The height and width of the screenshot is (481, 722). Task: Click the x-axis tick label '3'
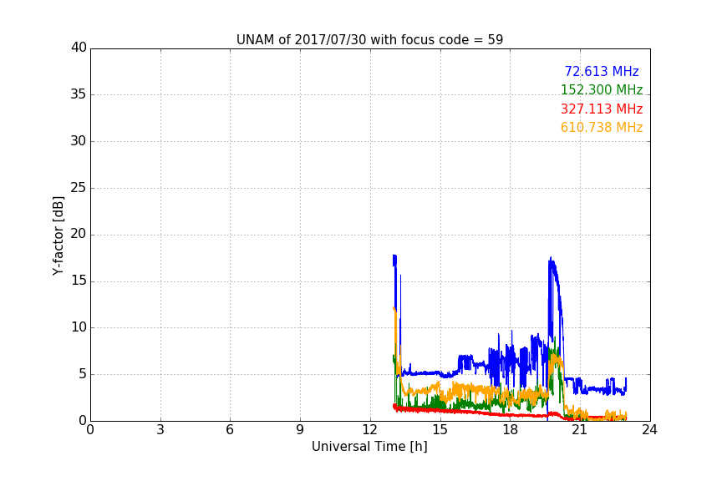pyautogui.click(x=160, y=430)
